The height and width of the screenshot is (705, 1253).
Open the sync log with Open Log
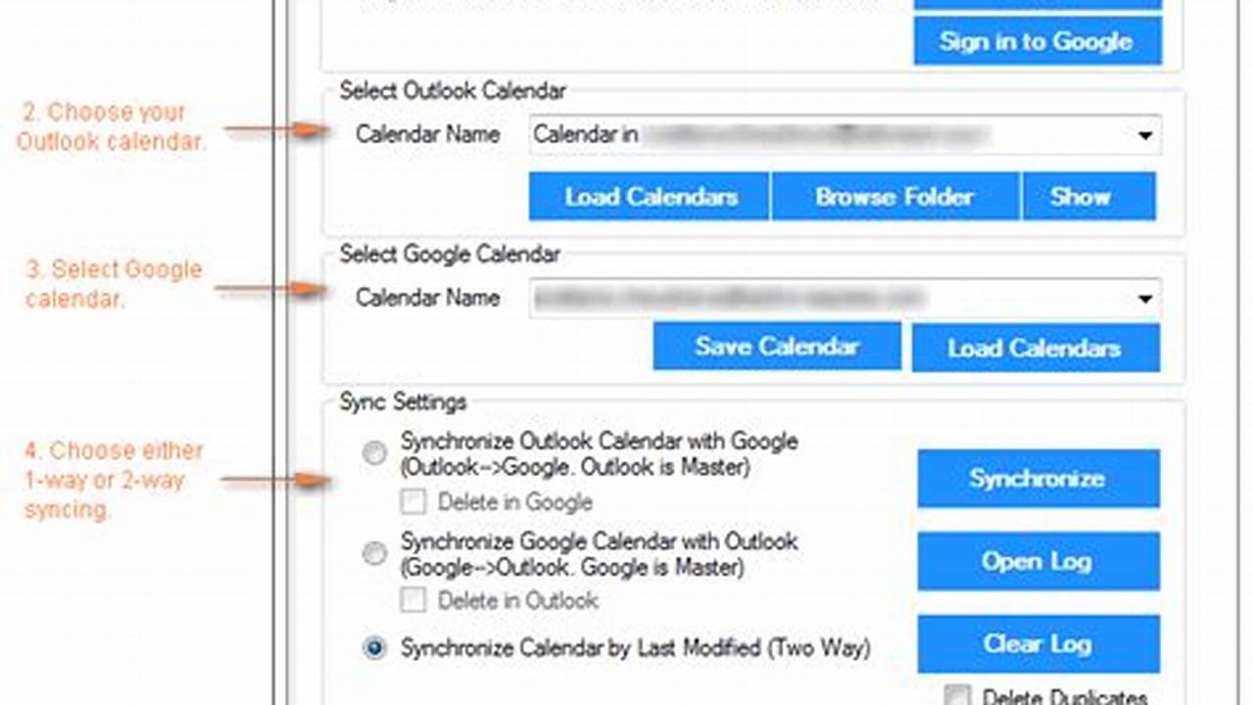(x=1036, y=561)
